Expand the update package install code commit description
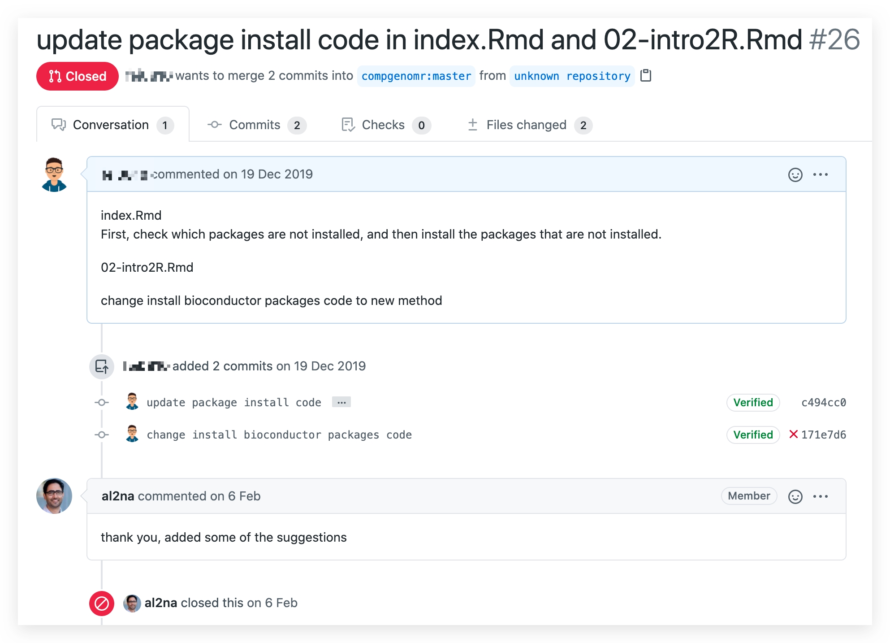The width and height of the screenshot is (890, 643). tap(341, 402)
